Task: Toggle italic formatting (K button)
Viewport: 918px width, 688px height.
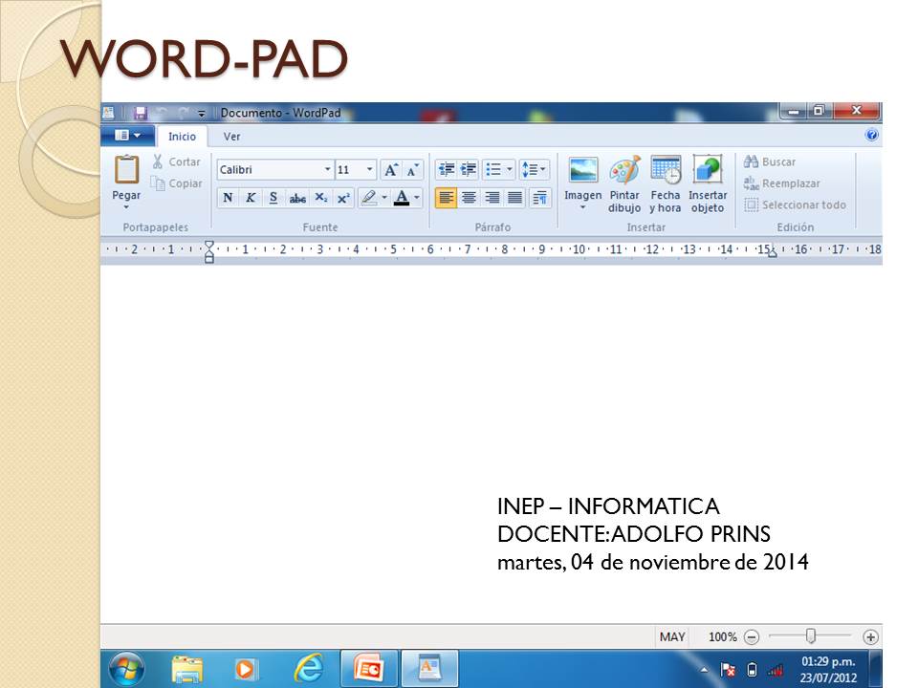Action: point(251,198)
